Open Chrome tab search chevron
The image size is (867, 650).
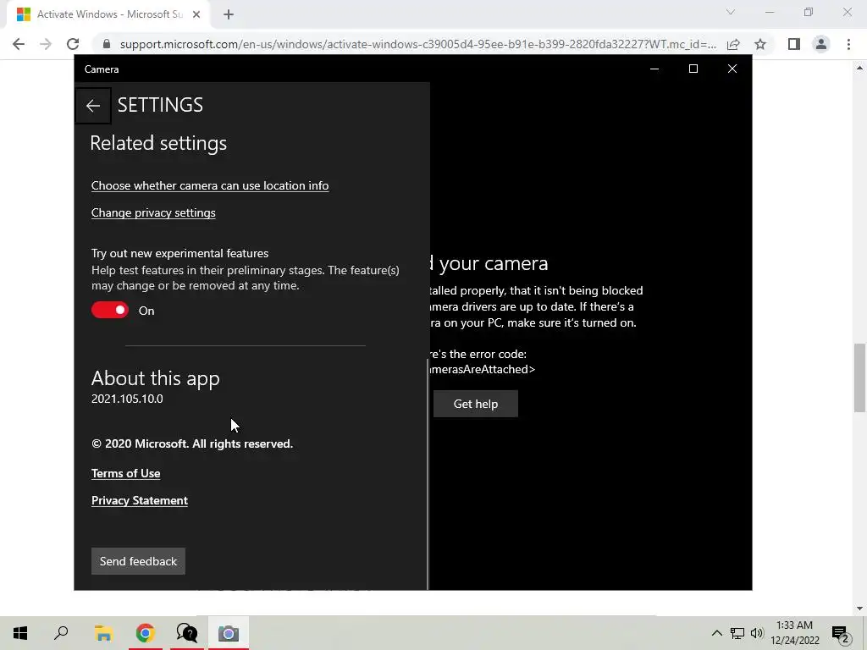tap(731, 12)
